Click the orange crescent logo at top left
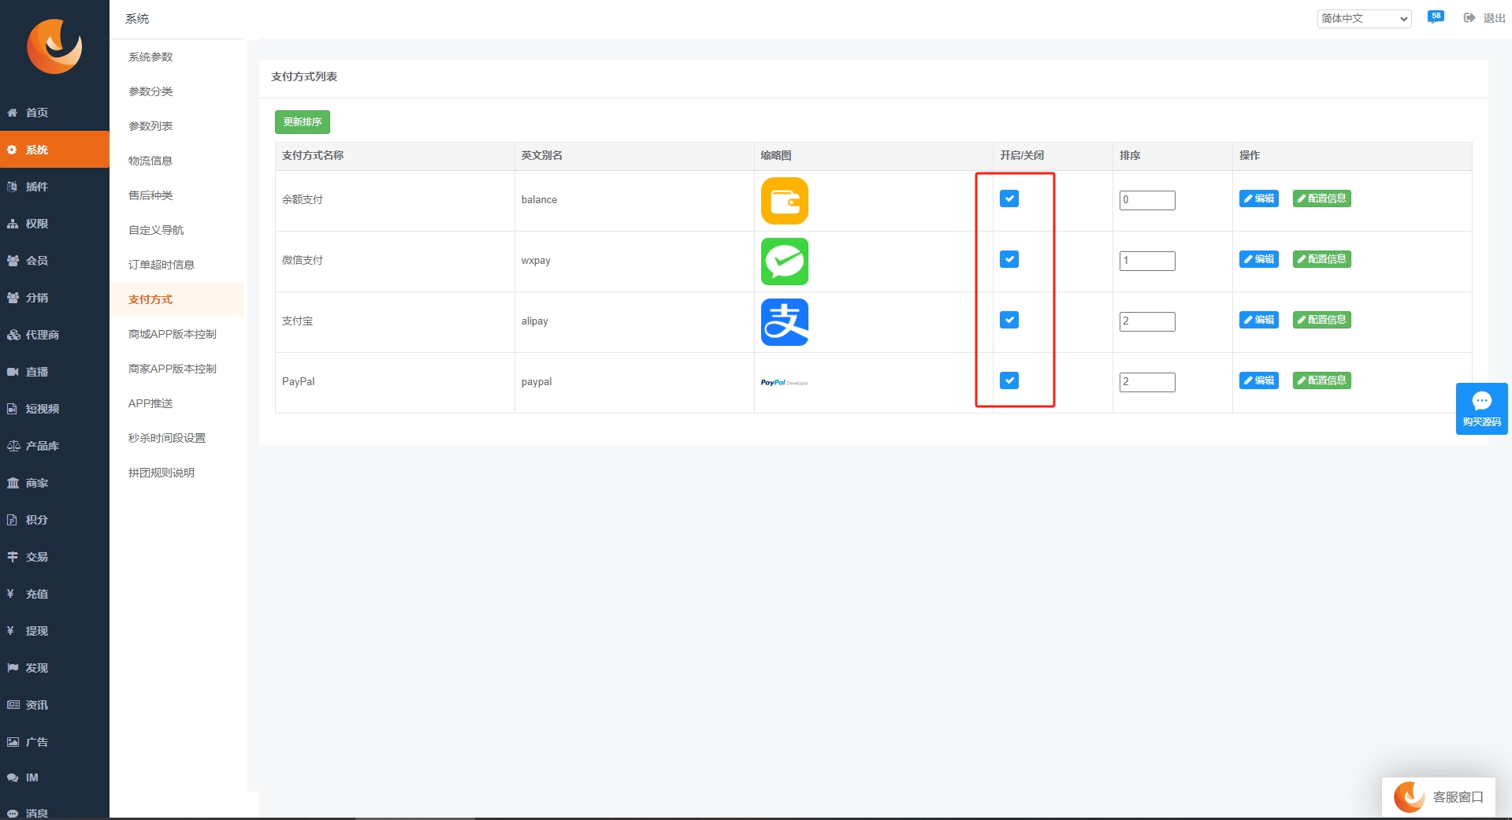This screenshot has height=820, width=1512. coord(54,46)
